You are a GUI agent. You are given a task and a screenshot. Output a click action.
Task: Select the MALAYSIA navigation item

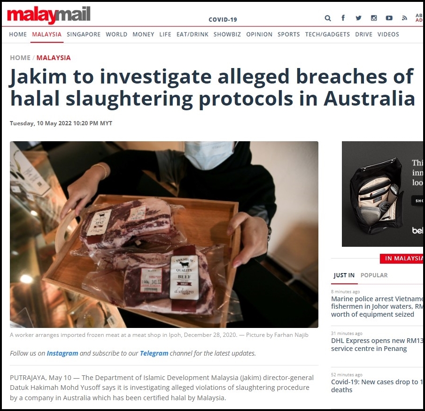(46, 34)
